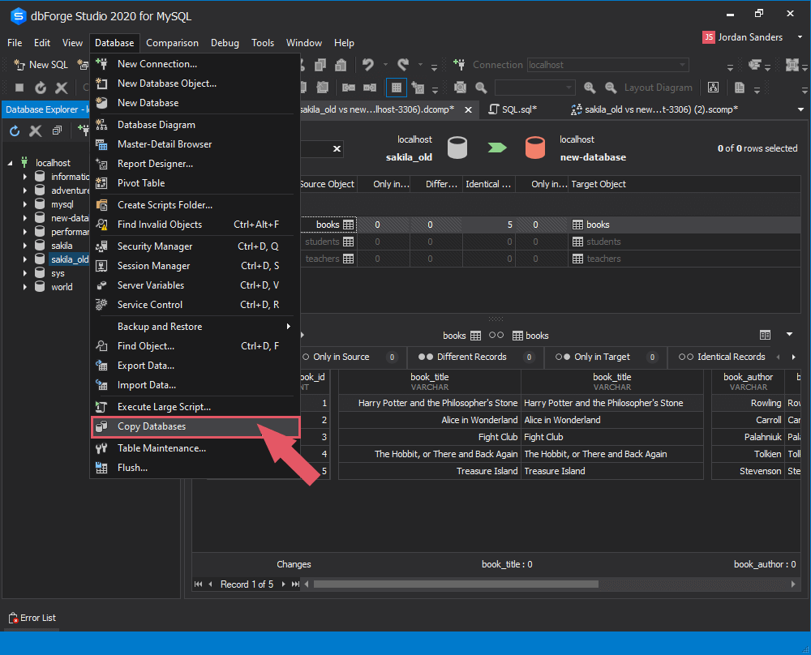Select the Treasure Island row in the grid

coord(430,471)
